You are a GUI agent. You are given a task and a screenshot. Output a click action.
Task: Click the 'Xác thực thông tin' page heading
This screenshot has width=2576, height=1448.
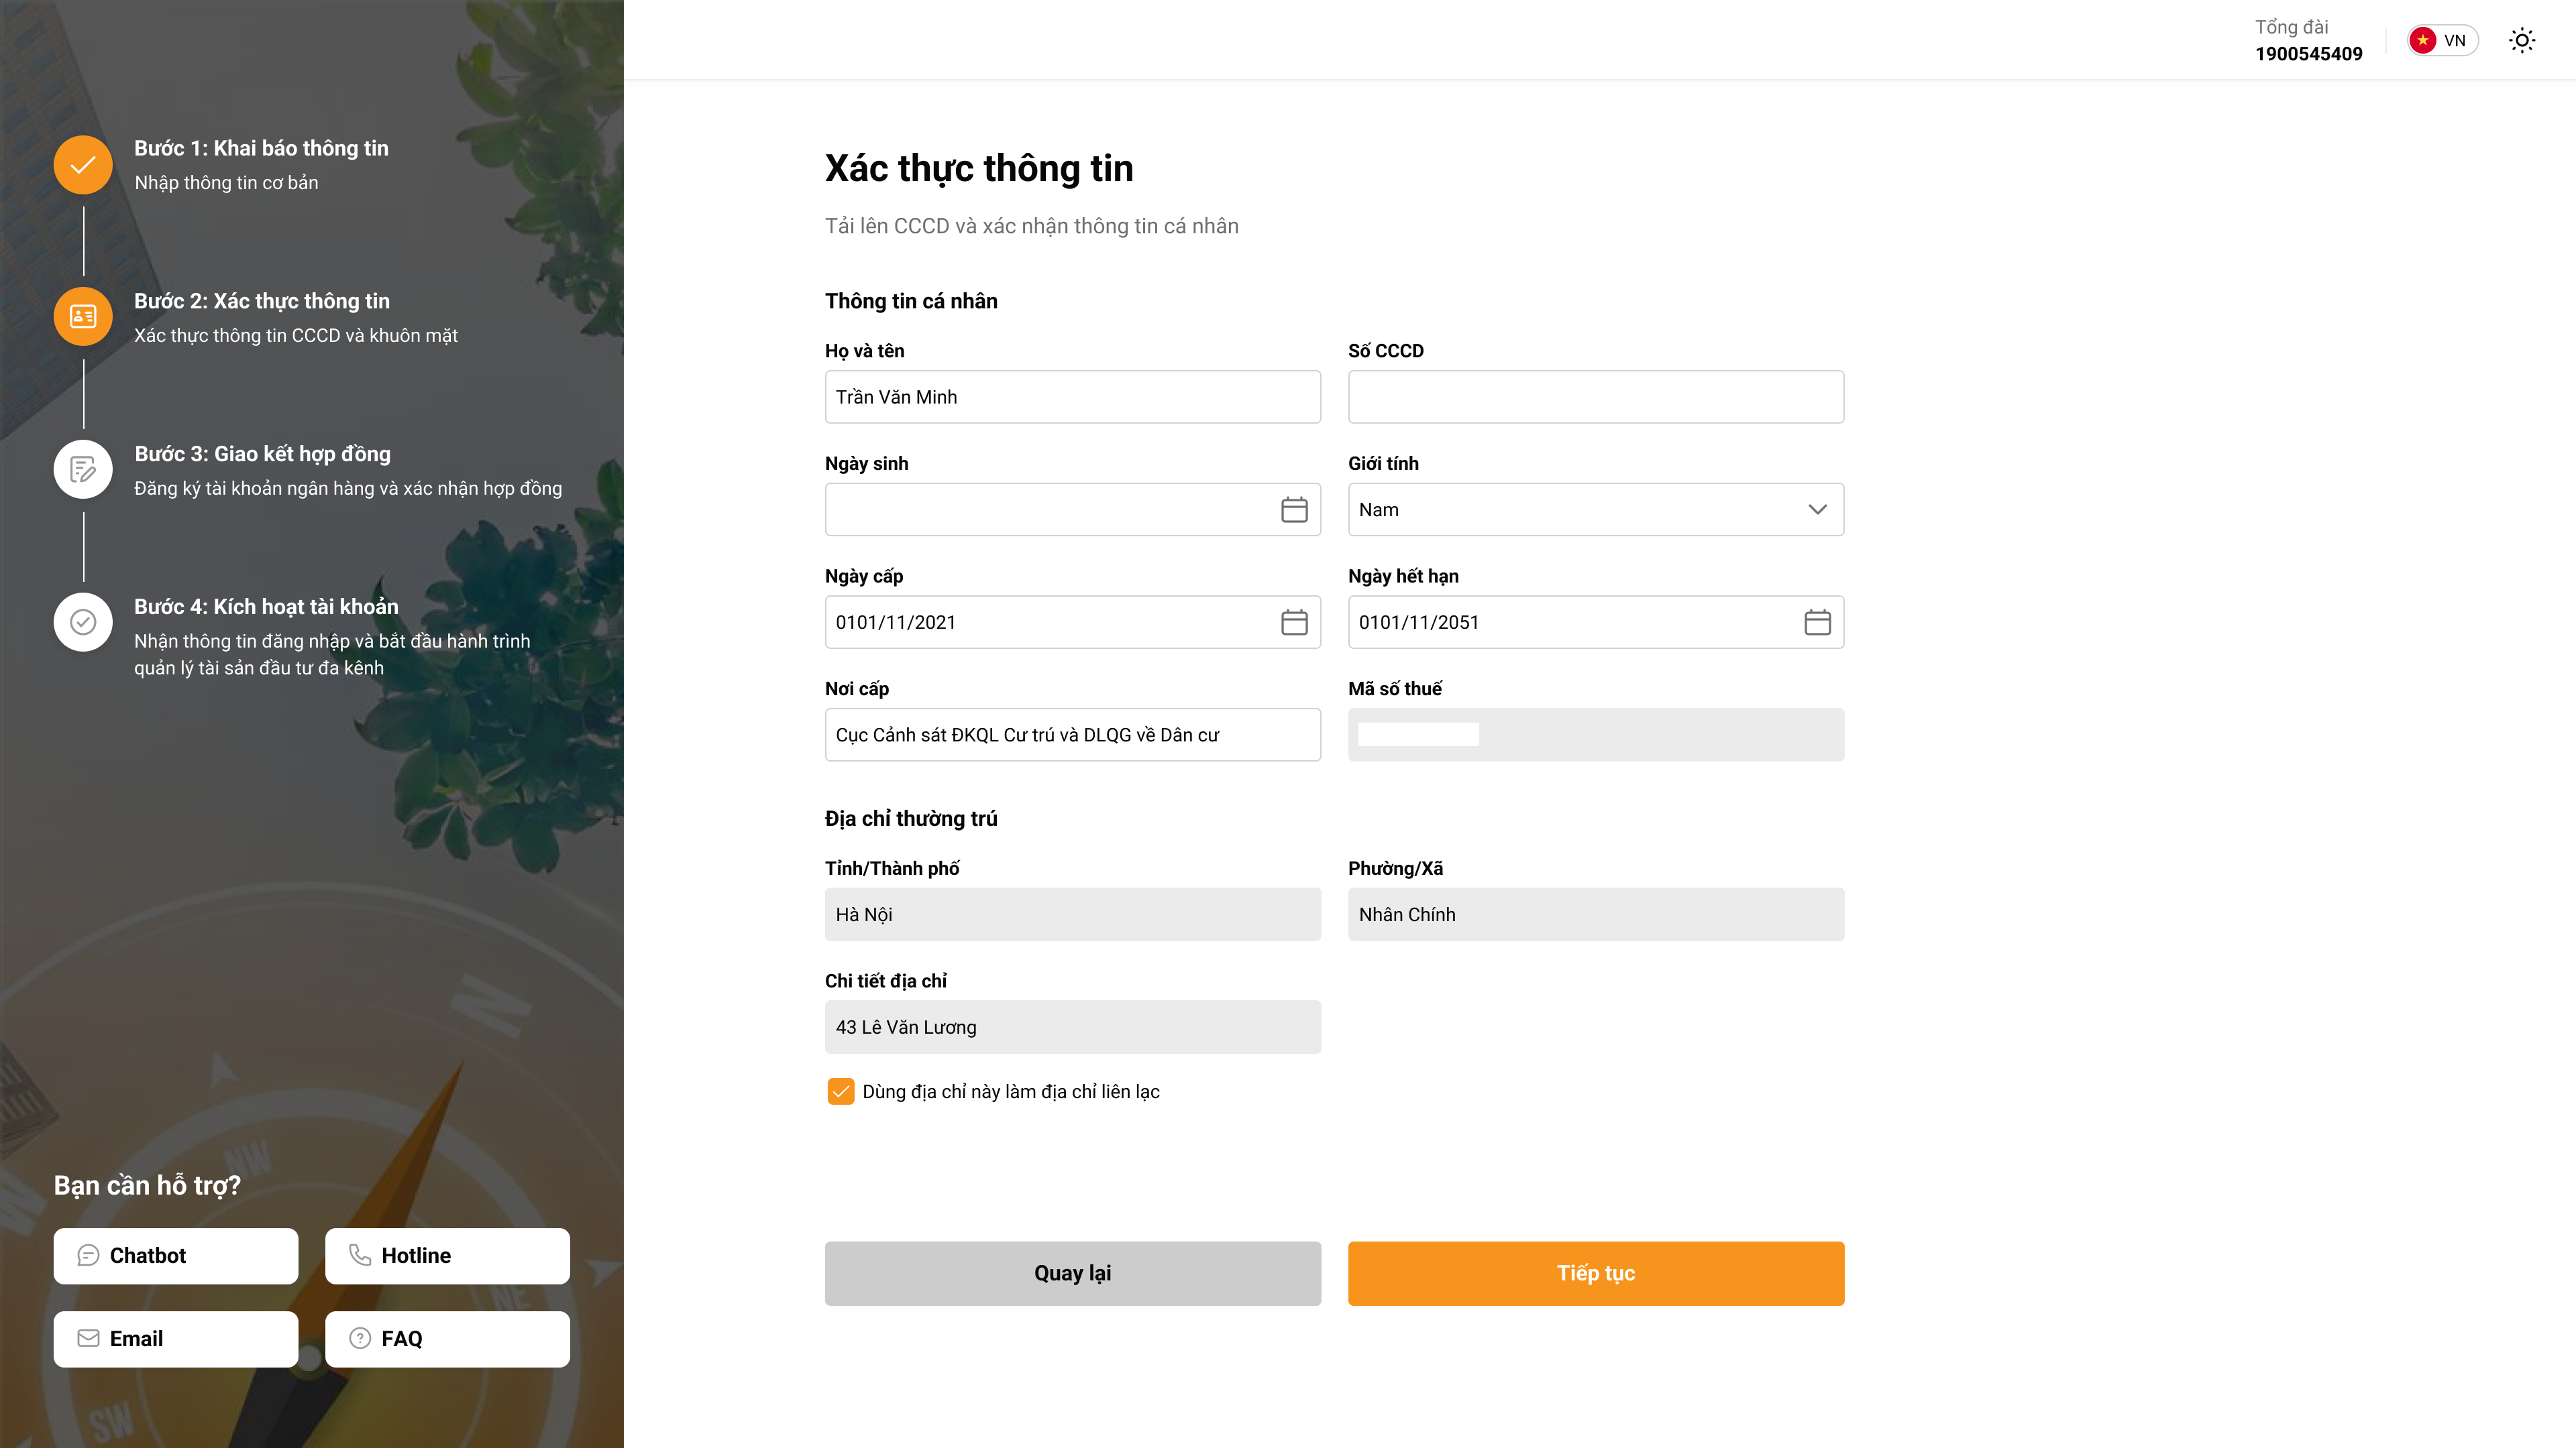pos(979,169)
